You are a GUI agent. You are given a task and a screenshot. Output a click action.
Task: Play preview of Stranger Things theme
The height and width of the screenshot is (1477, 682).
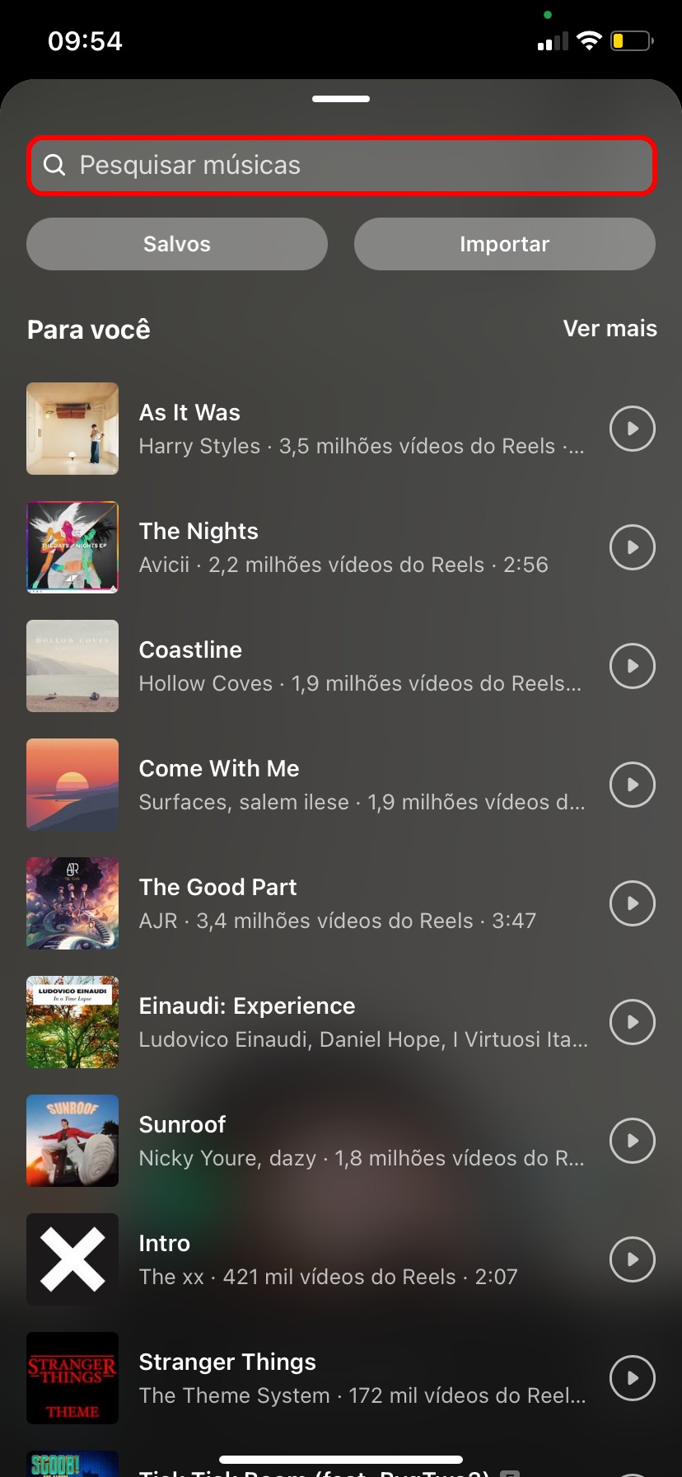click(x=632, y=1378)
